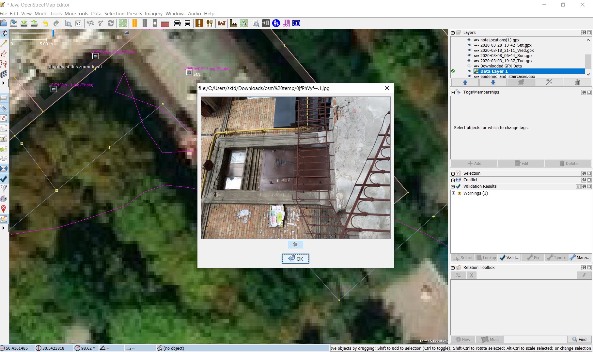Screen dimensions: 593x352
Task: Collapse the Layers panel
Action: click(453, 33)
